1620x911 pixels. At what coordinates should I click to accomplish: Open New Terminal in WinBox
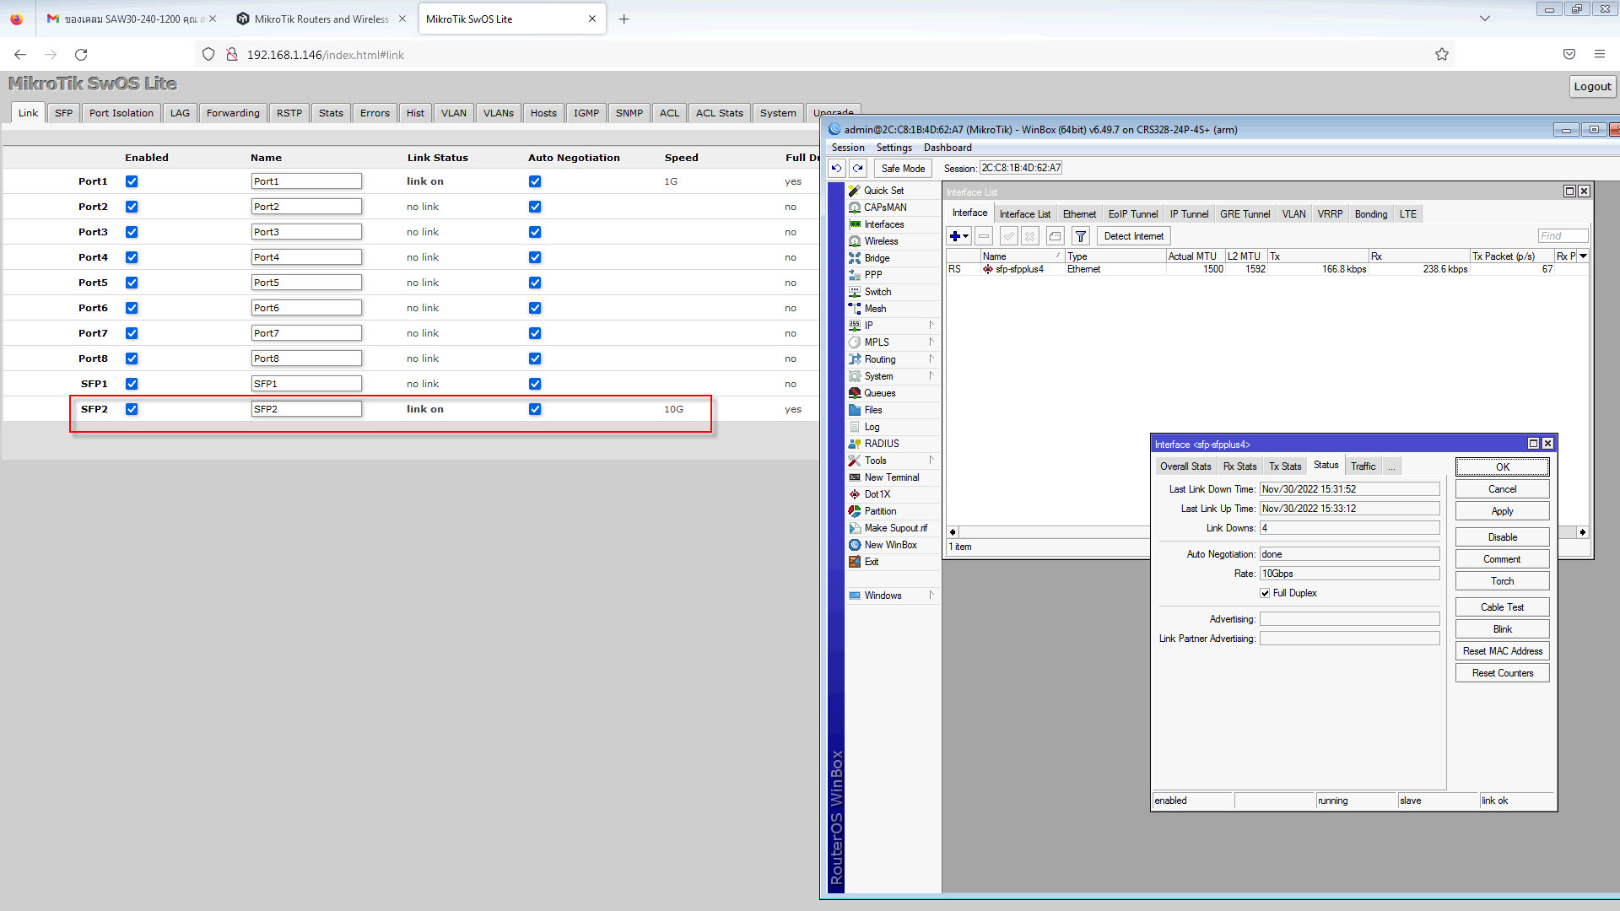click(891, 477)
